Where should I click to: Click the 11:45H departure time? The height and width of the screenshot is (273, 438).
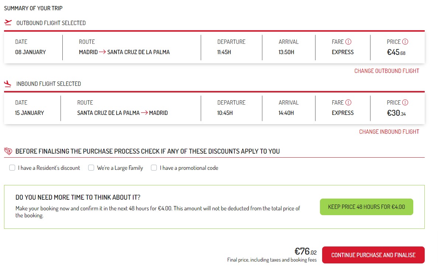224,52
